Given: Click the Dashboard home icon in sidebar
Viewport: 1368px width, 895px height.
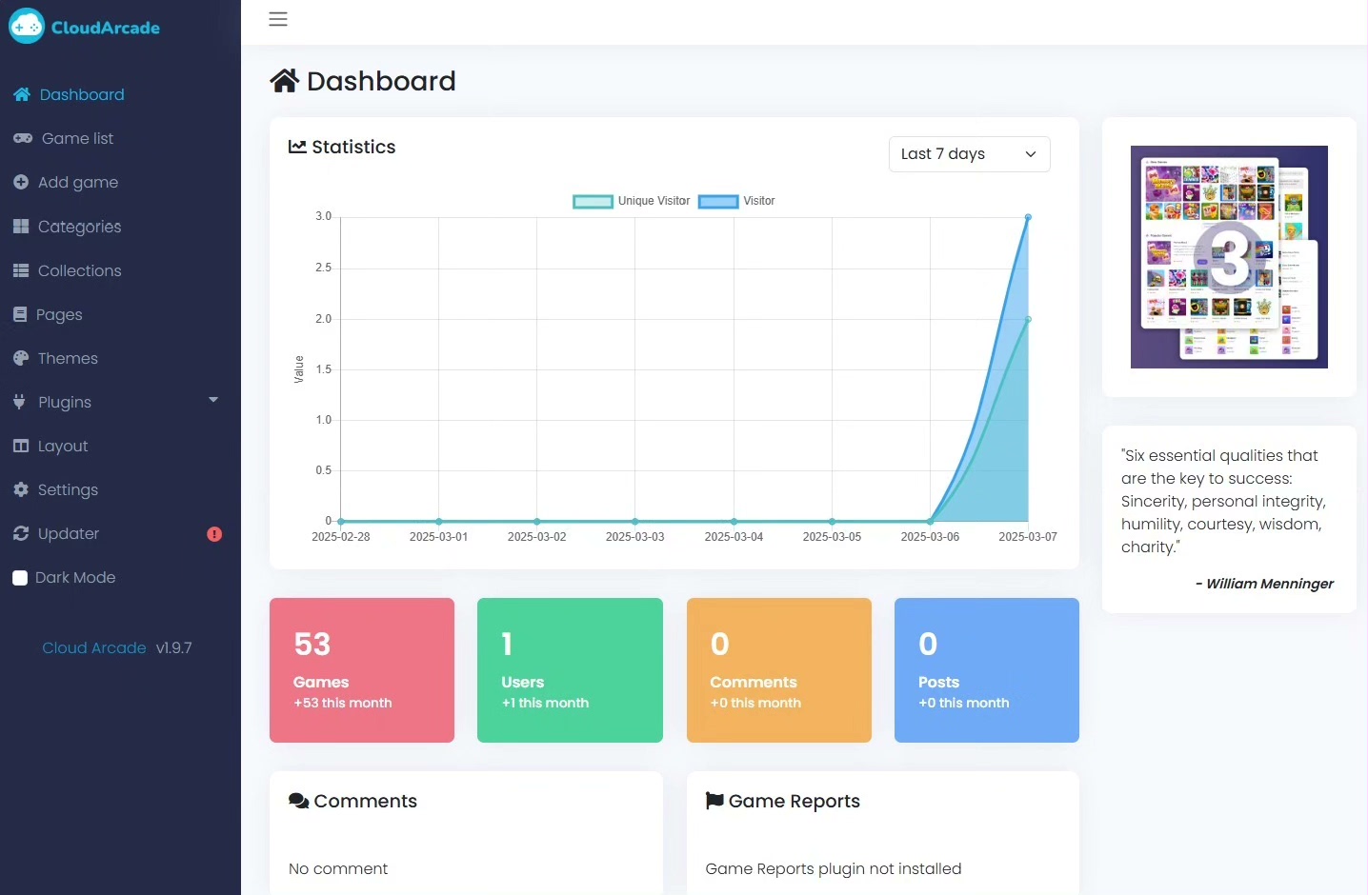Looking at the screenshot, I should [22, 94].
